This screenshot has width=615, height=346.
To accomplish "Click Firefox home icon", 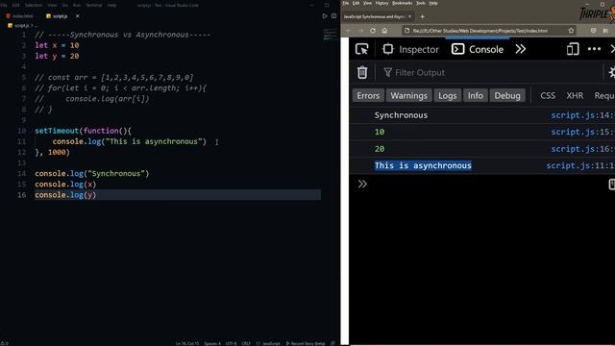I will click(384, 31).
